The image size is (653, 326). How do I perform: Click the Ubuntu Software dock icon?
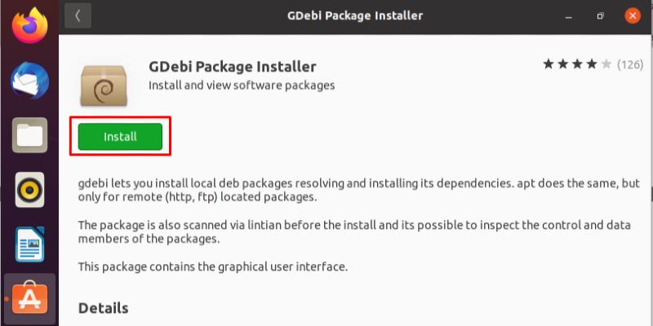click(29, 297)
